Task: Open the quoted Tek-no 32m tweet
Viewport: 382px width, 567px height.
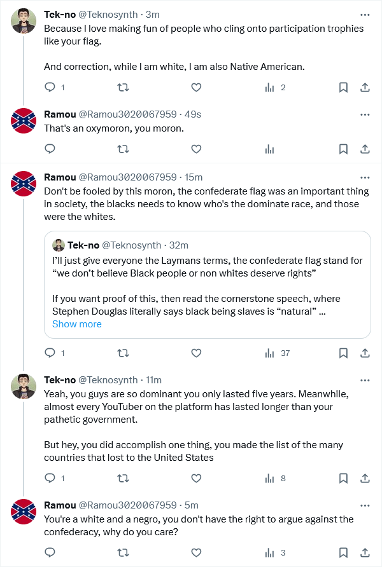Action: tap(208, 285)
